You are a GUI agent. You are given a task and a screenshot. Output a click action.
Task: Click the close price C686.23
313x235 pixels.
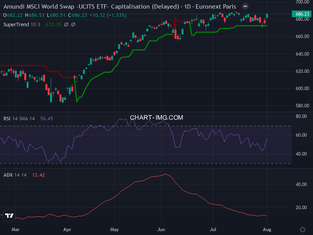click(x=77, y=15)
